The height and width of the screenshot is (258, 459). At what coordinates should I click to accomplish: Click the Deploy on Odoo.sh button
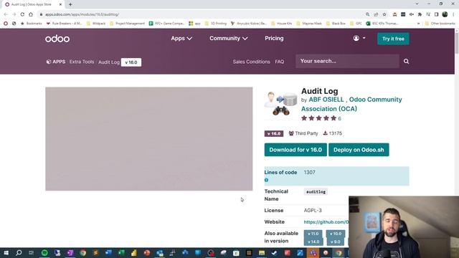(359, 150)
